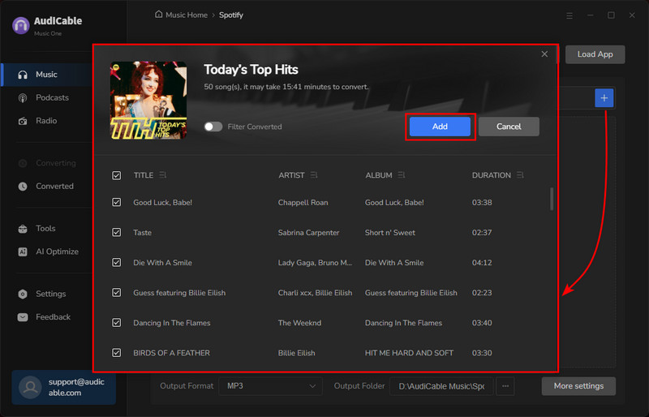
Task: Open Settings from the sidebar
Action: point(50,294)
